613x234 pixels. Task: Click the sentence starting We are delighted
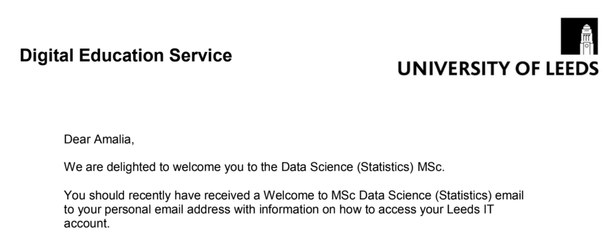[254, 167]
